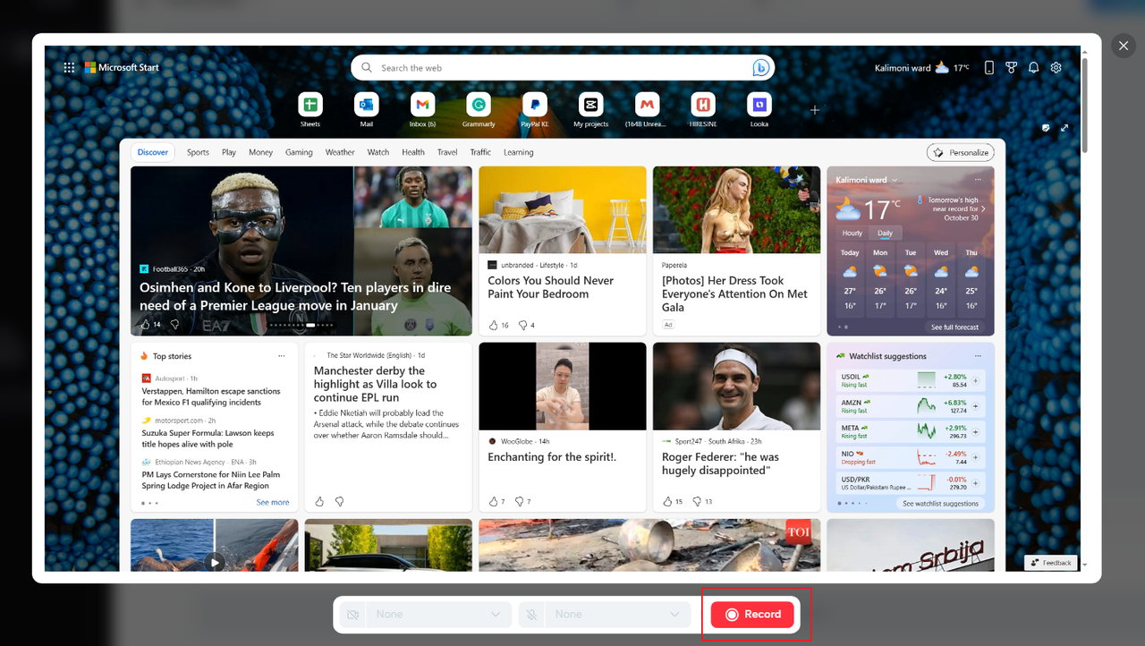The height and width of the screenshot is (646, 1145).
Task: Hit the red Record button
Action: click(752, 614)
